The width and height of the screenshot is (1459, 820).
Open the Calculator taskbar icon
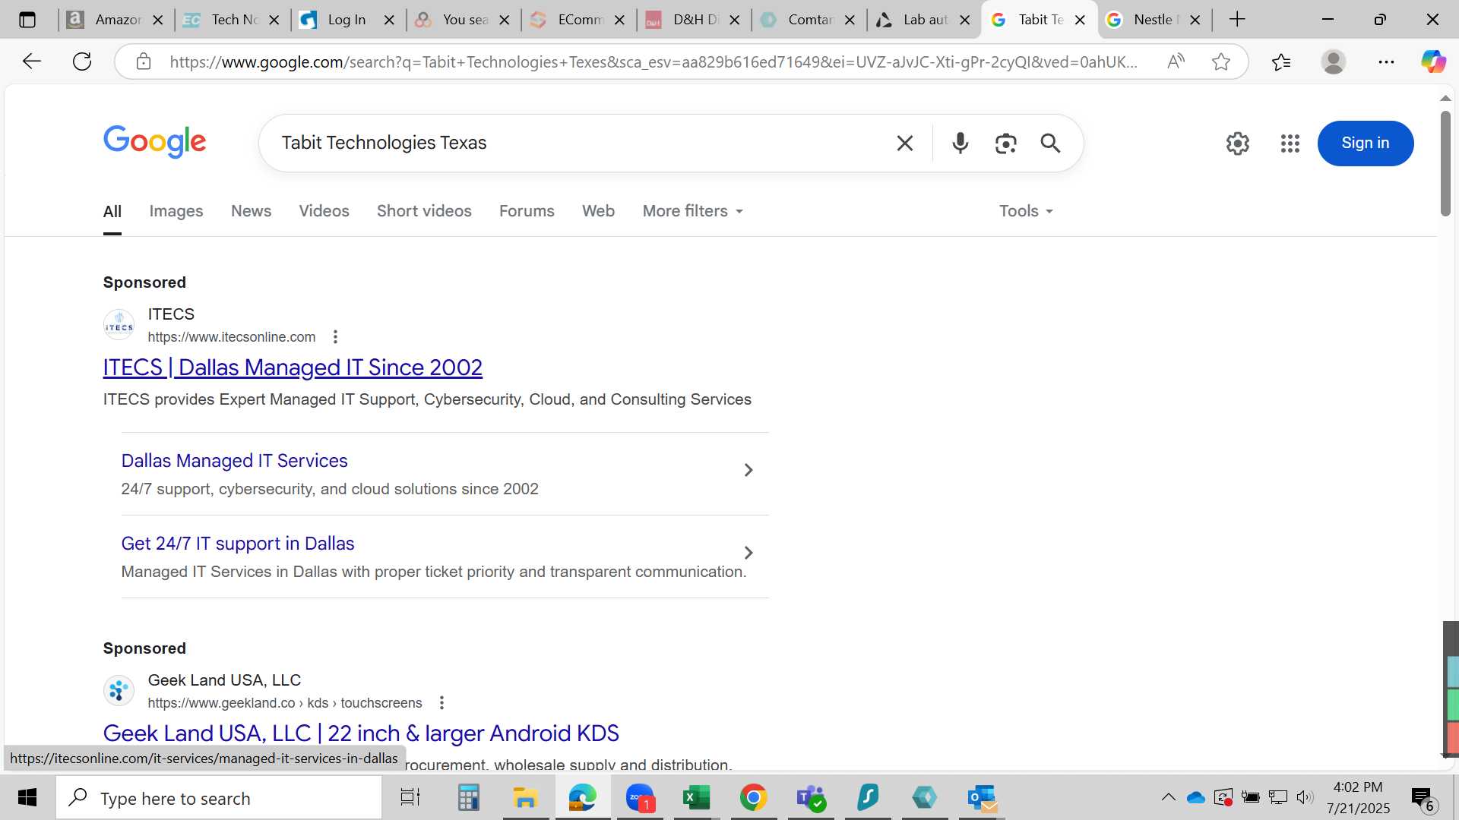pyautogui.click(x=468, y=798)
